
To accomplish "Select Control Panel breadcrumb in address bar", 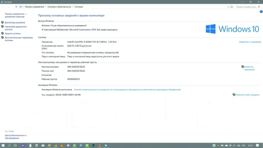I will (x=35, y=7).
